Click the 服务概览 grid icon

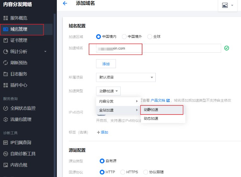click(6, 18)
